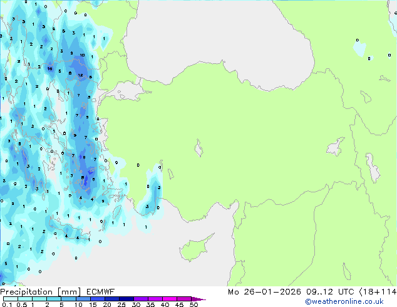
Task: Click the 'Mo 26-01-2026' date text
Action: point(264,292)
